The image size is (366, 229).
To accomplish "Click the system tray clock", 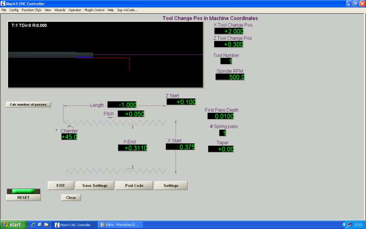I will point(358,225).
